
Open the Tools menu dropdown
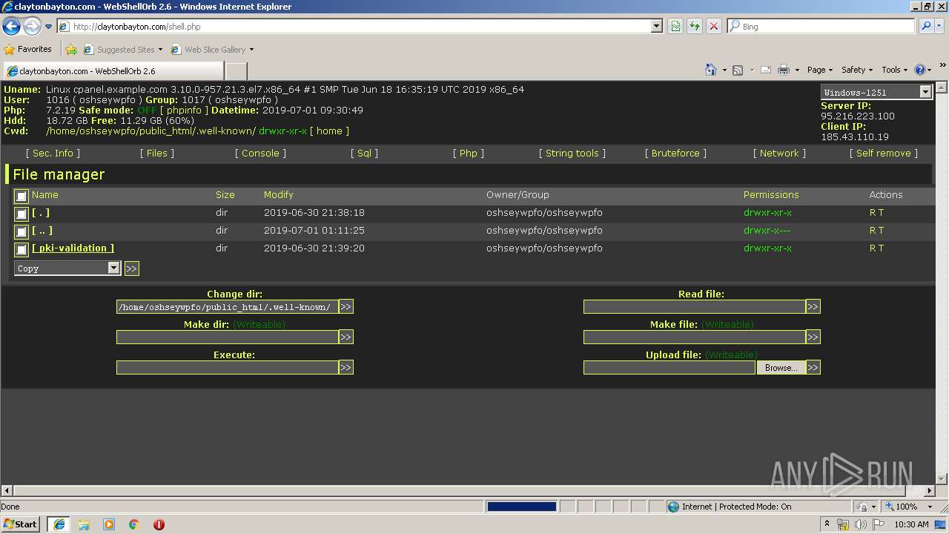pos(894,70)
